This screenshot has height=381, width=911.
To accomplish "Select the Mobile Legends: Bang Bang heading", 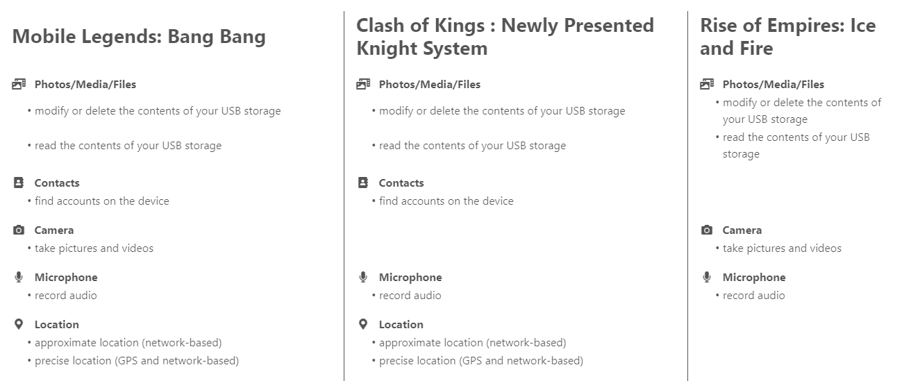I will 139,37.
